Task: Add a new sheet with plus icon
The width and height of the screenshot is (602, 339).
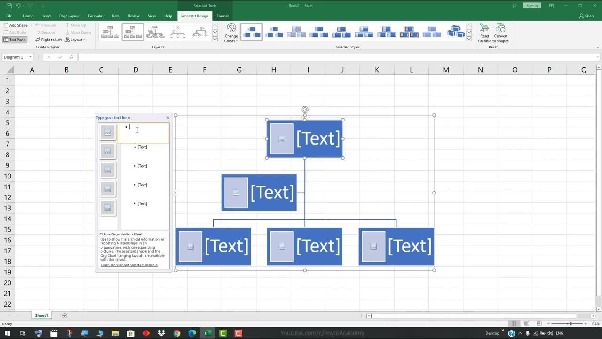Action: [x=64, y=315]
